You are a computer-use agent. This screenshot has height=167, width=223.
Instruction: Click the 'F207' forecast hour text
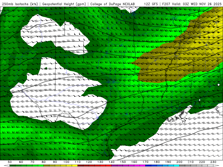(x=166, y=4)
